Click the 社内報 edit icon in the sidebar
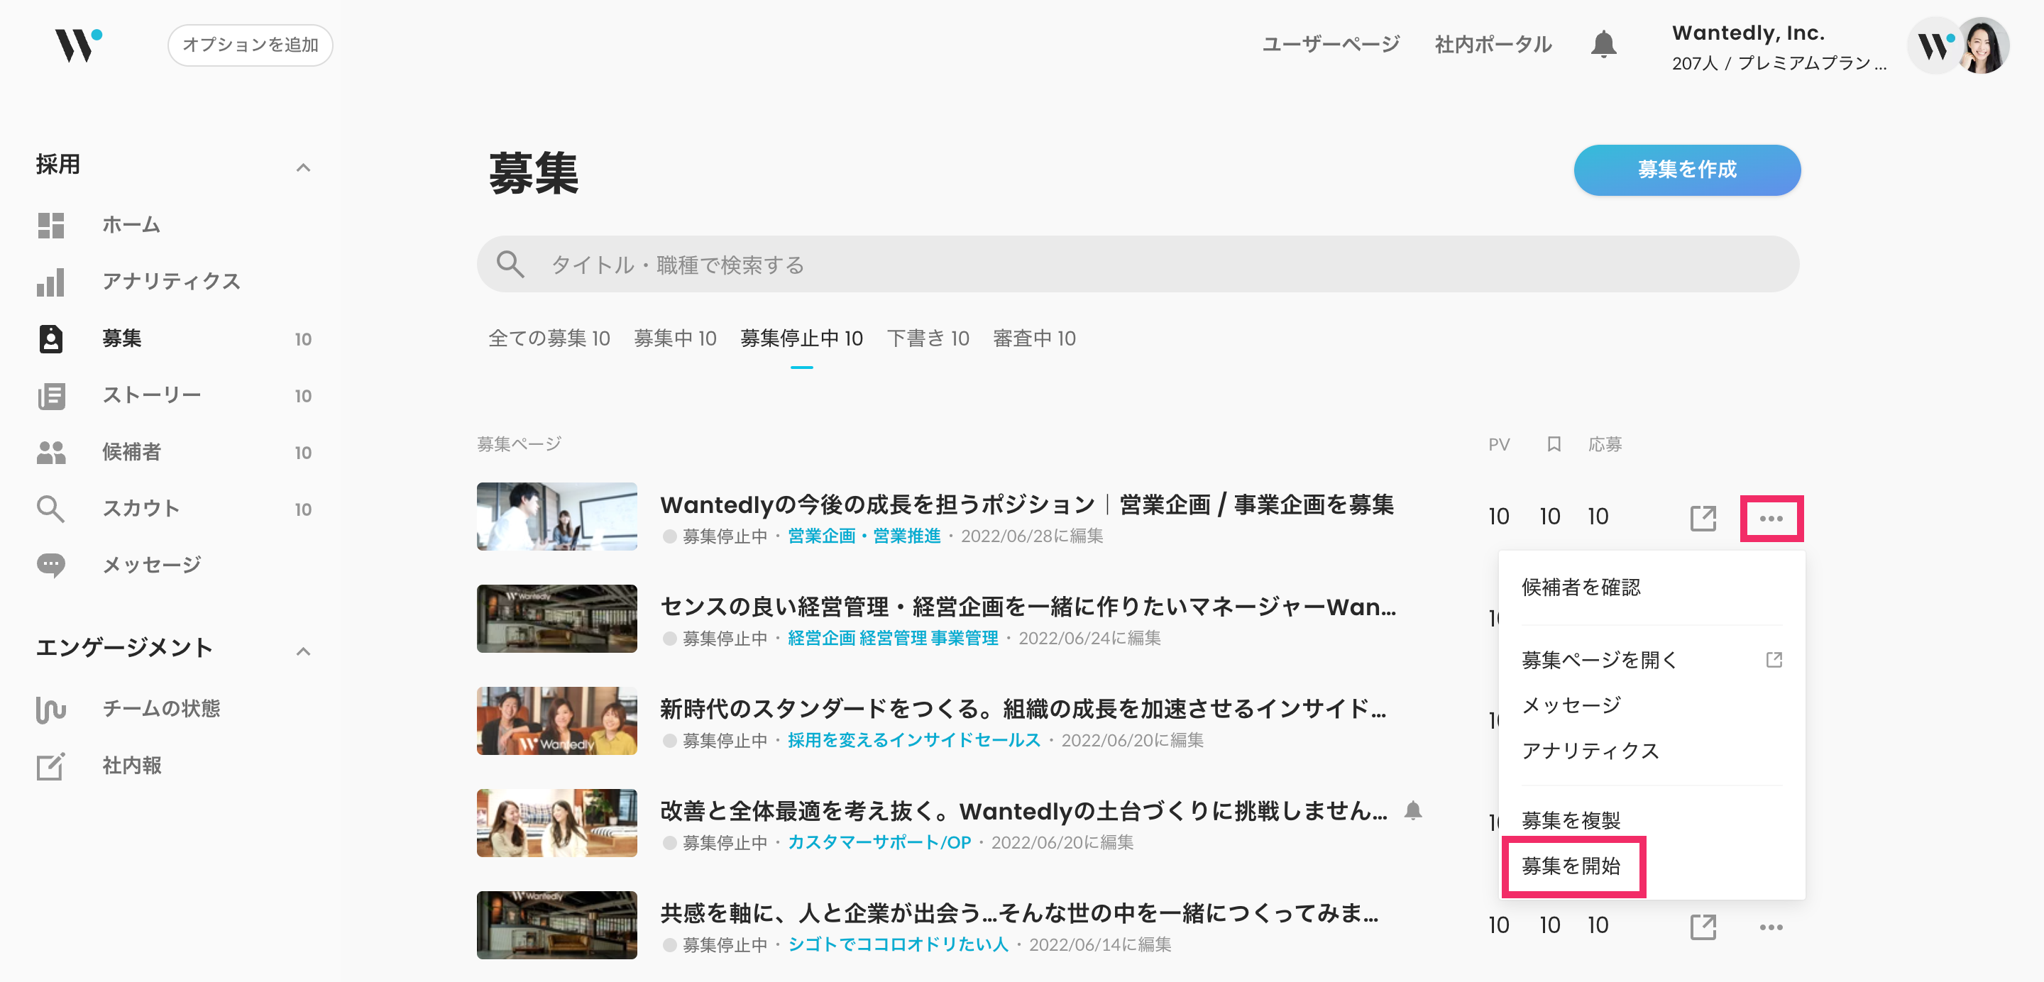Viewport: 2044px width, 982px height. click(51, 766)
